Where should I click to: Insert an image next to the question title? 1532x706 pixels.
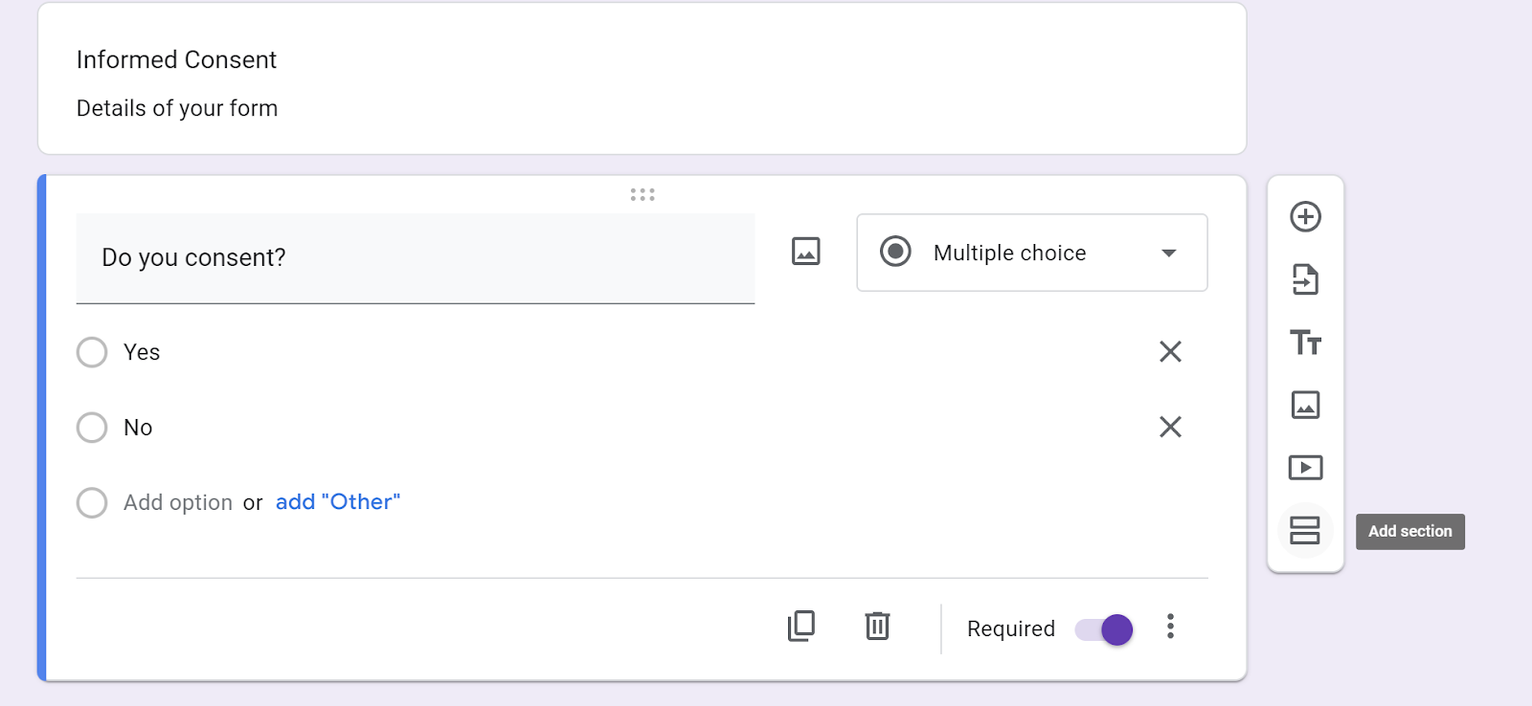click(806, 252)
